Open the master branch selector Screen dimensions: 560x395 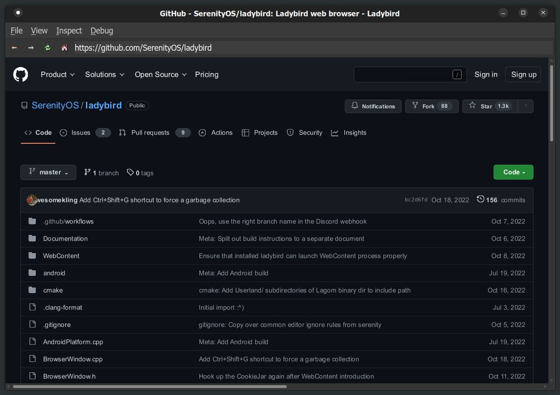click(x=48, y=172)
